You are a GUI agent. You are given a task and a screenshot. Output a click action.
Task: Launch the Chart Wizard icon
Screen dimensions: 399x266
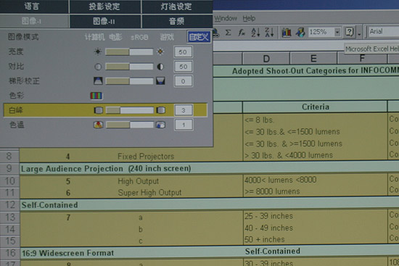coord(287,33)
